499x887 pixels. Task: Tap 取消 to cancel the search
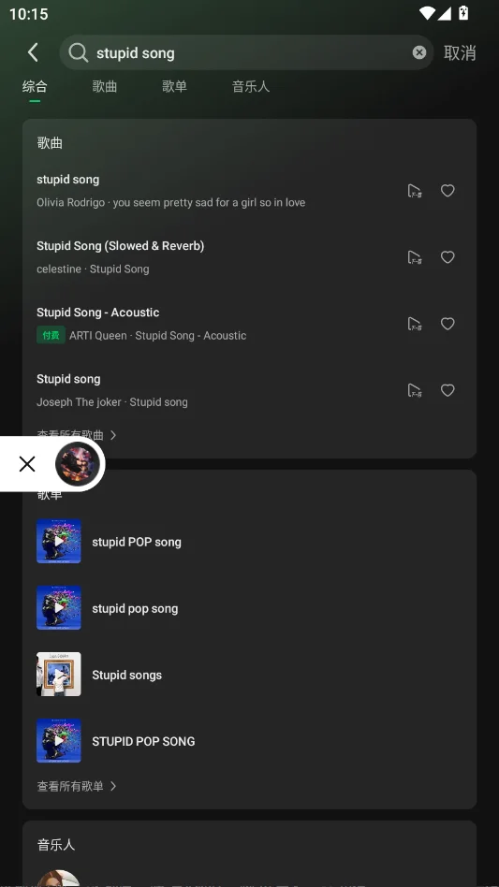click(x=460, y=52)
